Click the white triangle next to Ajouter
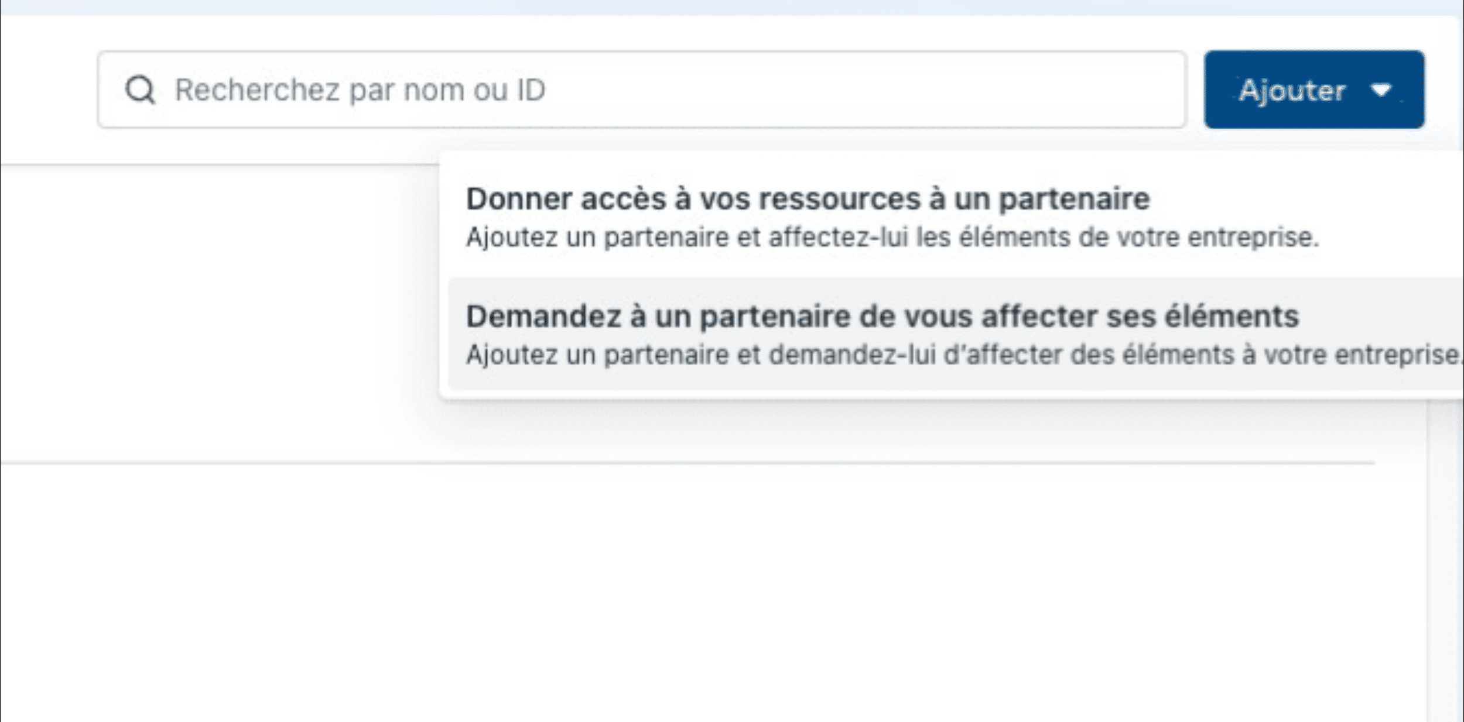The width and height of the screenshot is (1464, 722). tap(1381, 90)
